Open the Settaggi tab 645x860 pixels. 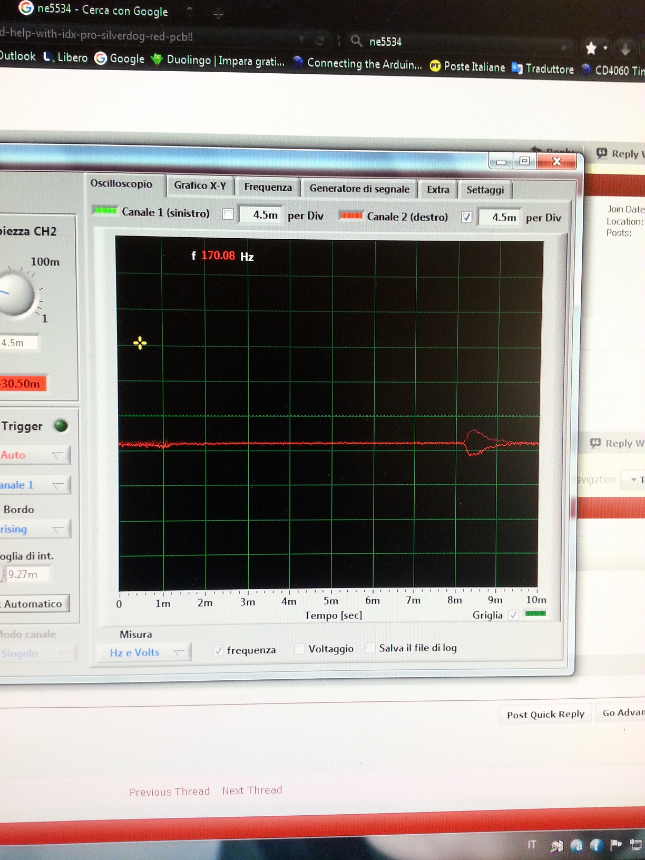coord(485,190)
